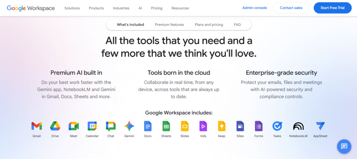Open the Google Sheets icon
Viewport: 357px width, 159px height.
[x=166, y=126]
